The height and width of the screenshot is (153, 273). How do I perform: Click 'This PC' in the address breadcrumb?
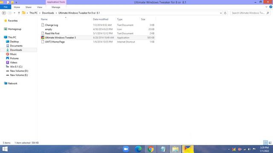coord(33,13)
